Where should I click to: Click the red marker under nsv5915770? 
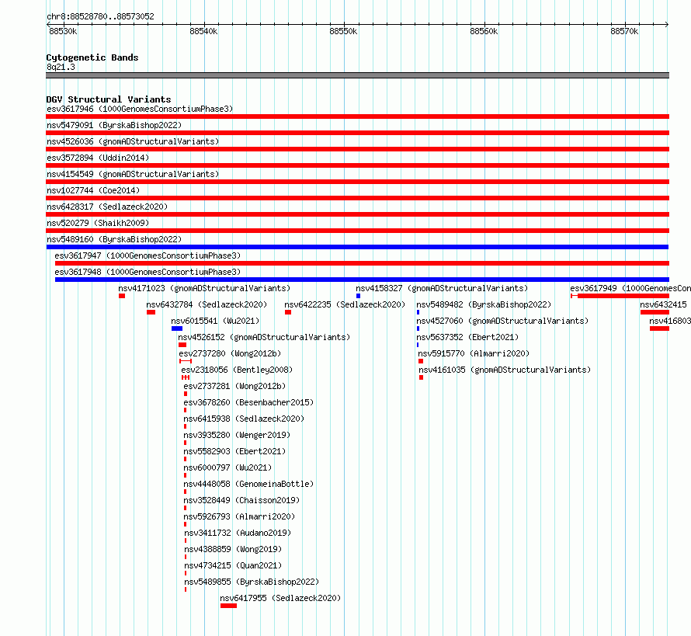(421, 361)
